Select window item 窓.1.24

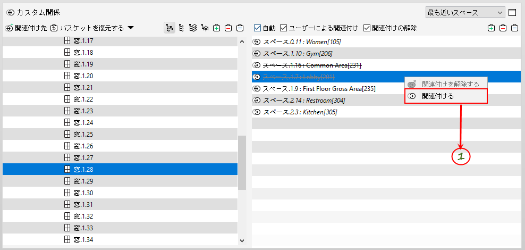[x=120, y=123]
